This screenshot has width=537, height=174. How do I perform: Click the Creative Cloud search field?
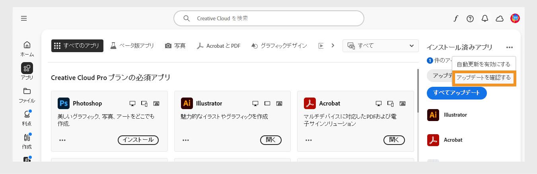pyautogui.click(x=269, y=18)
